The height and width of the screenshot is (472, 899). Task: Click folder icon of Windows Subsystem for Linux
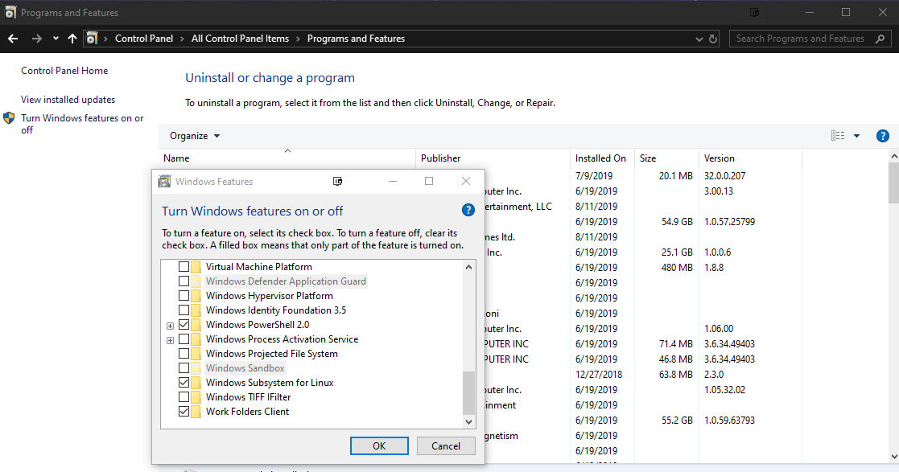[196, 382]
